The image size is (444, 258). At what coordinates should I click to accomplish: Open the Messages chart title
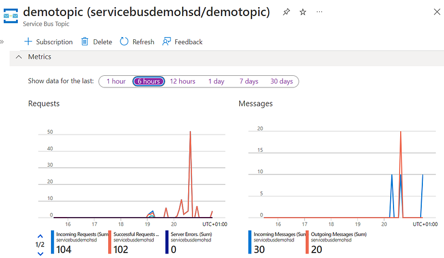(256, 104)
